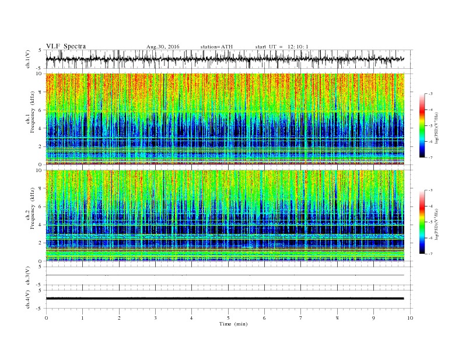
Task: Click time axis tick label "5"
Action: pos(228,318)
